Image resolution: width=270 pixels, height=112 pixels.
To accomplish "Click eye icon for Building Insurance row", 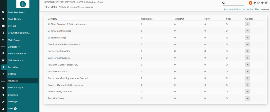I will click(x=247, y=38).
